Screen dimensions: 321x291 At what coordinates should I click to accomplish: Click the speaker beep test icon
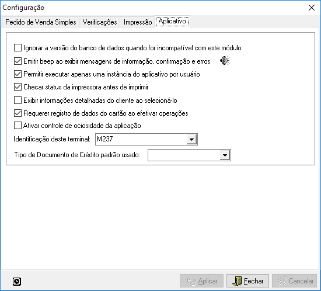pos(225,61)
